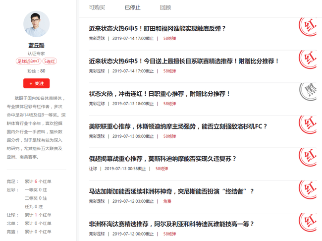Image resolution: width=322 pixels, height=241 pixels.
Task: Click red 红 stamp on 俄超揭幕战 article
Action: [308, 157]
